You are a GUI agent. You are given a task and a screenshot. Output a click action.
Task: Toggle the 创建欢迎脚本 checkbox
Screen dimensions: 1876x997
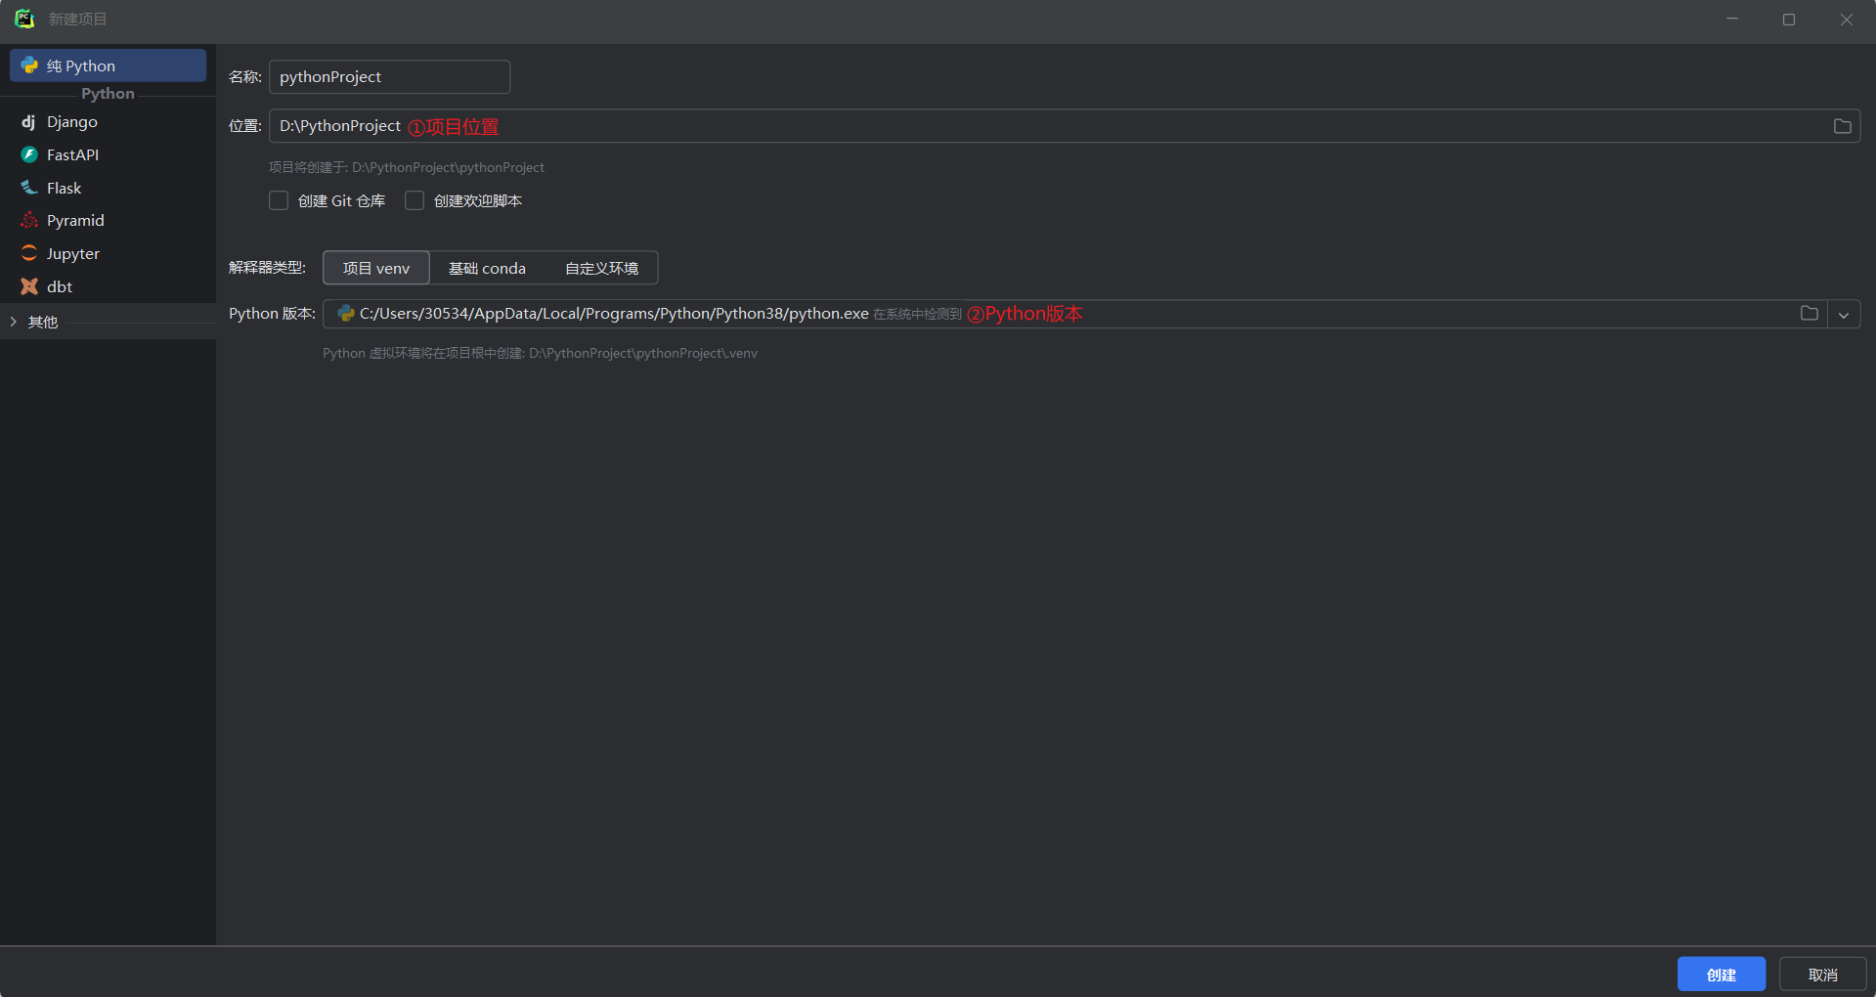point(414,200)
